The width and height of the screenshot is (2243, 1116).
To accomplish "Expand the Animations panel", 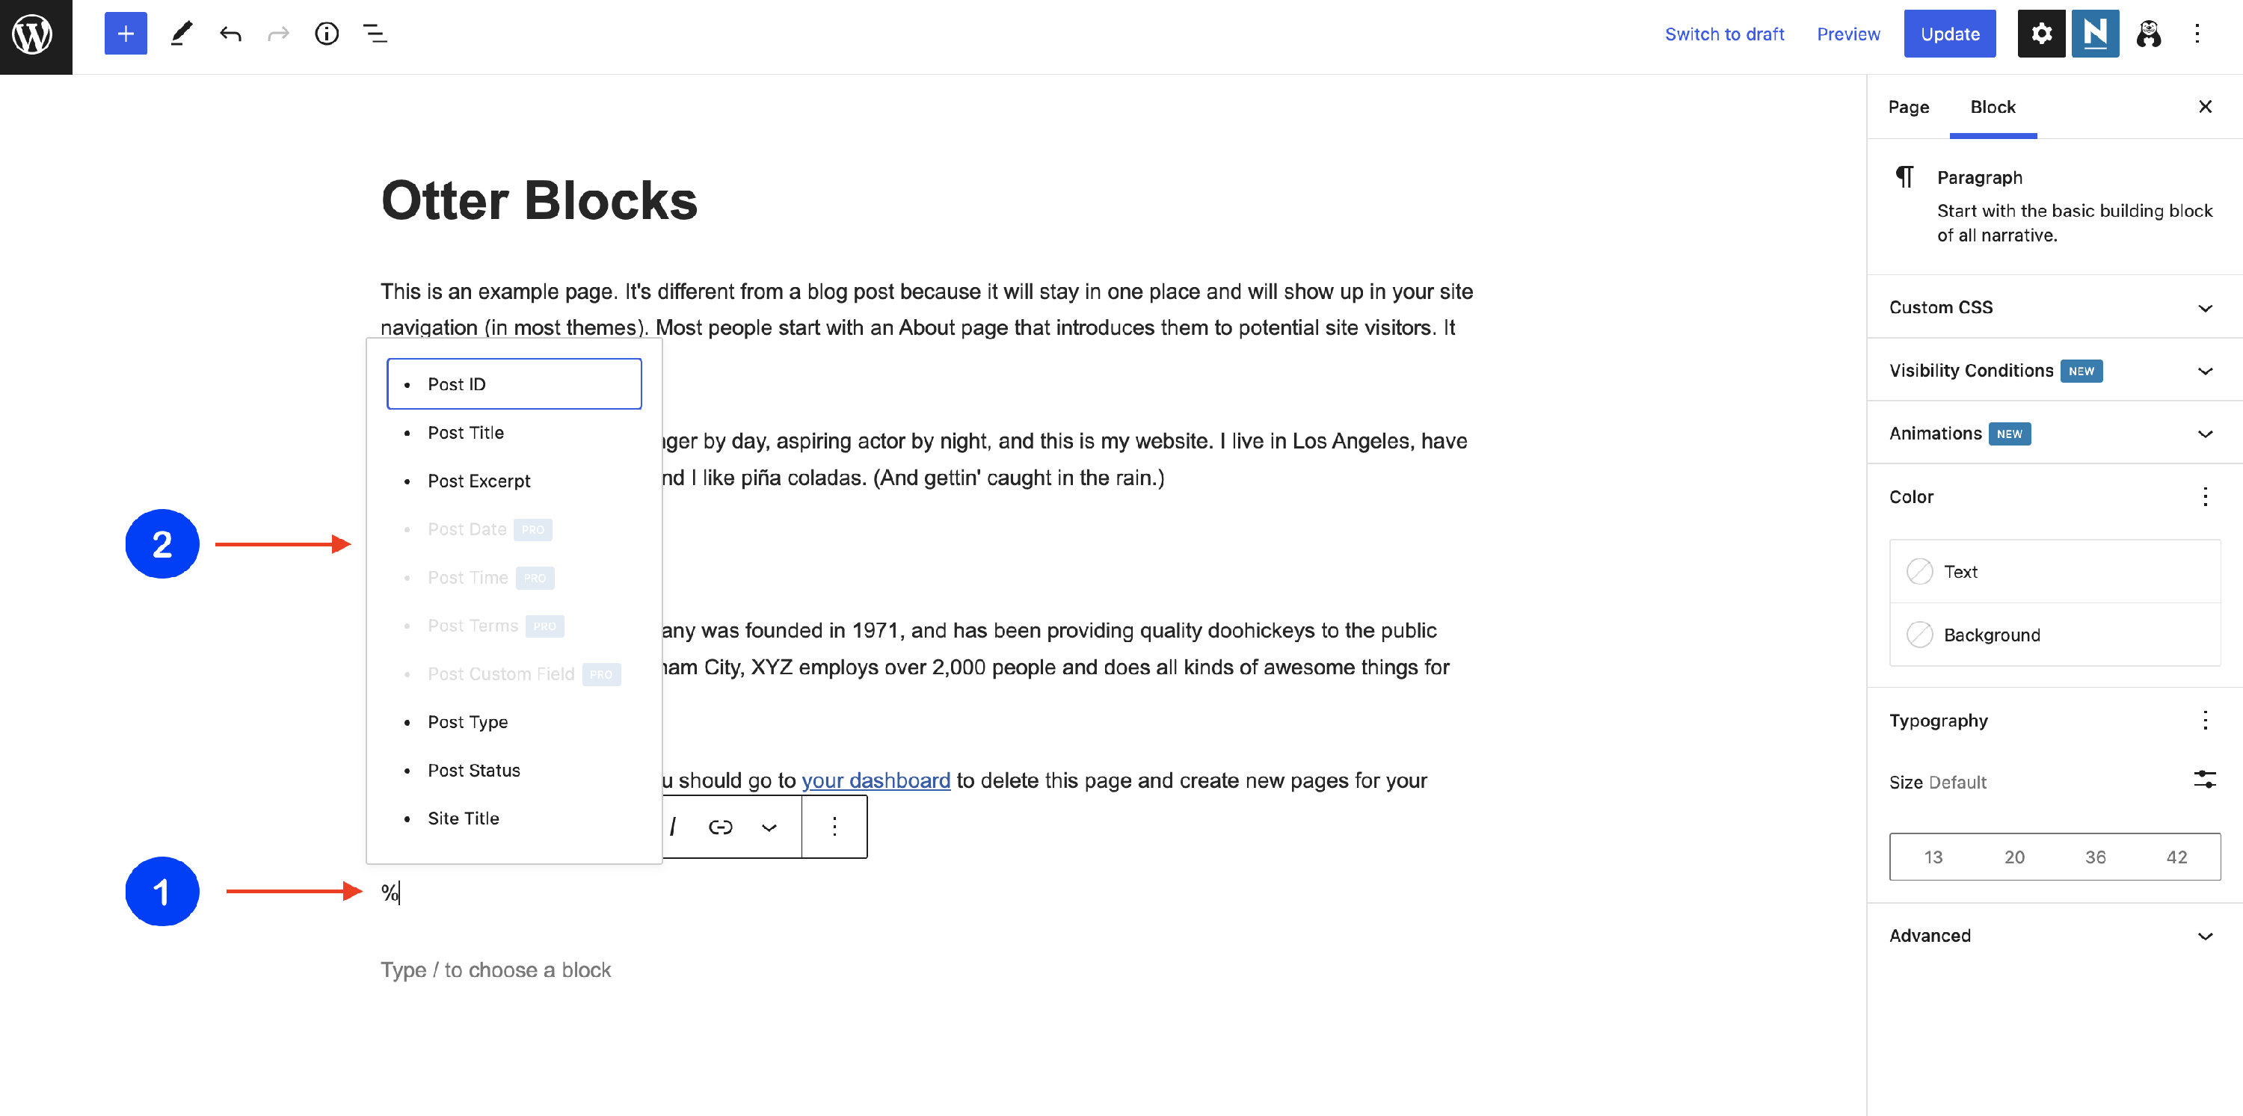I will [x=2053, y=434].
